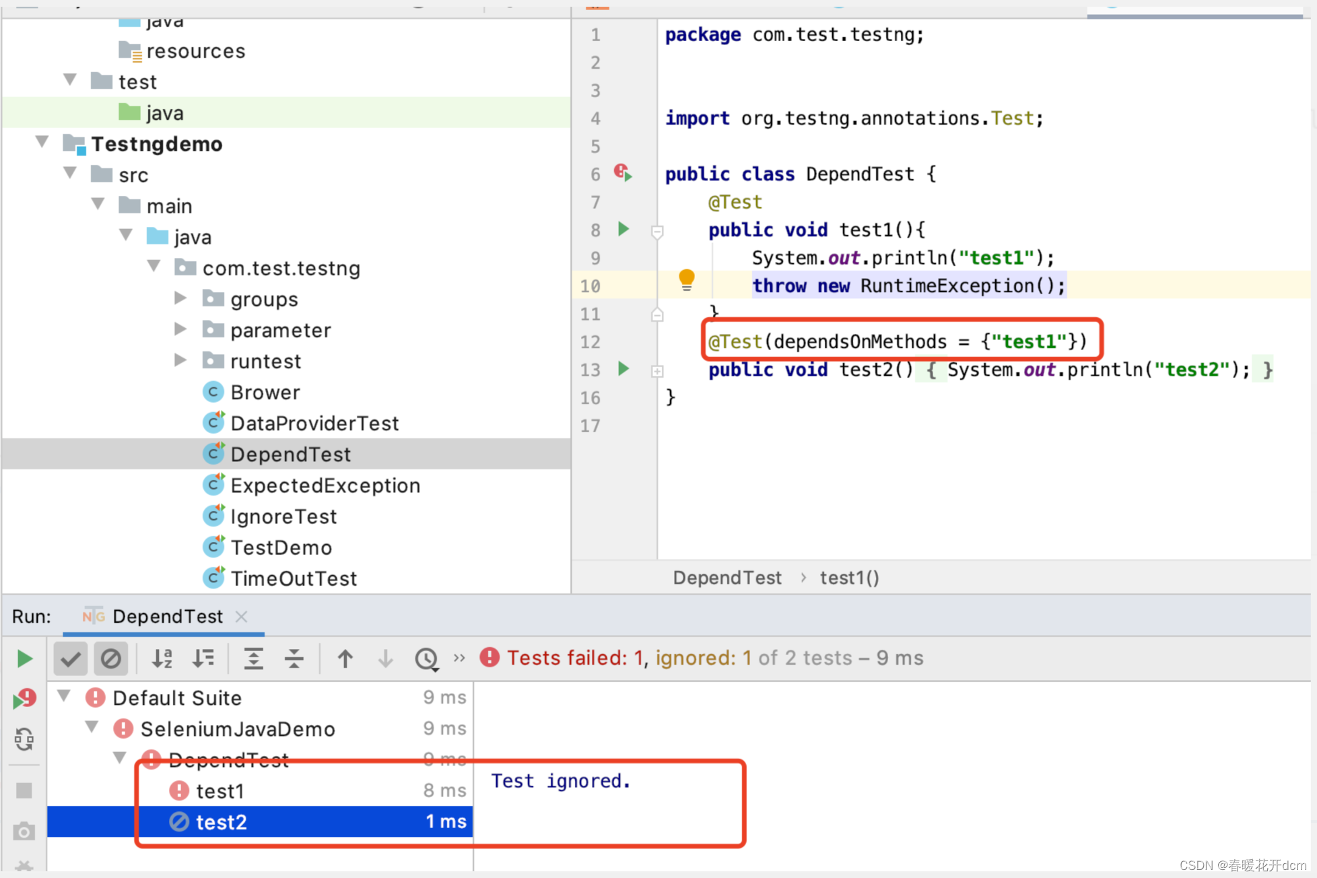
Task: Rerun failed tests icon
Action: [x=24, y=699]
